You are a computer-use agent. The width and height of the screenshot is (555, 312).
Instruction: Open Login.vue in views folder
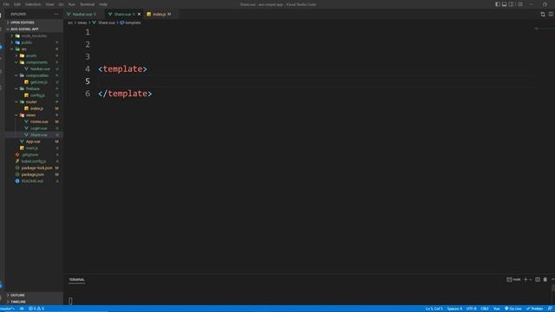tap(34, 128)
